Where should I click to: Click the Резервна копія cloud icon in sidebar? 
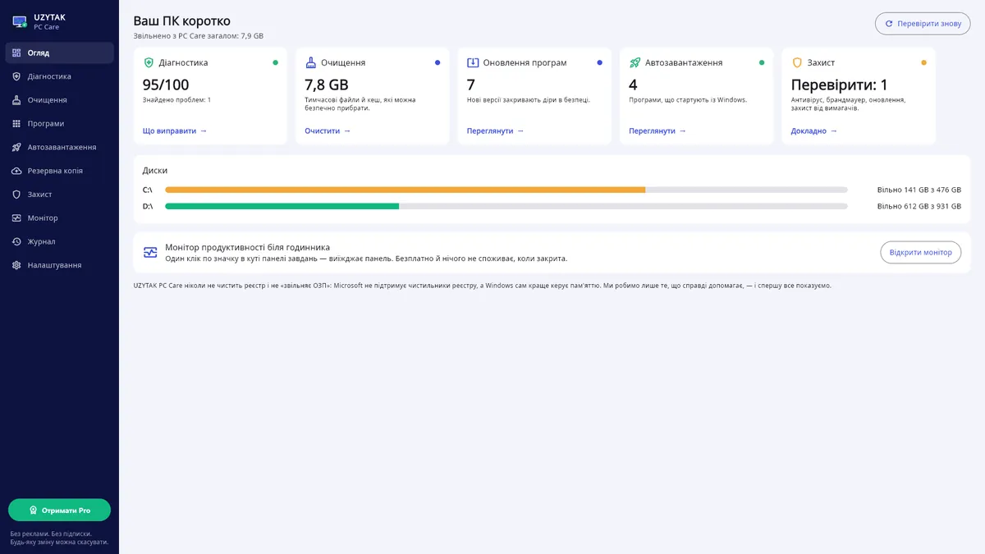(16, 171)
